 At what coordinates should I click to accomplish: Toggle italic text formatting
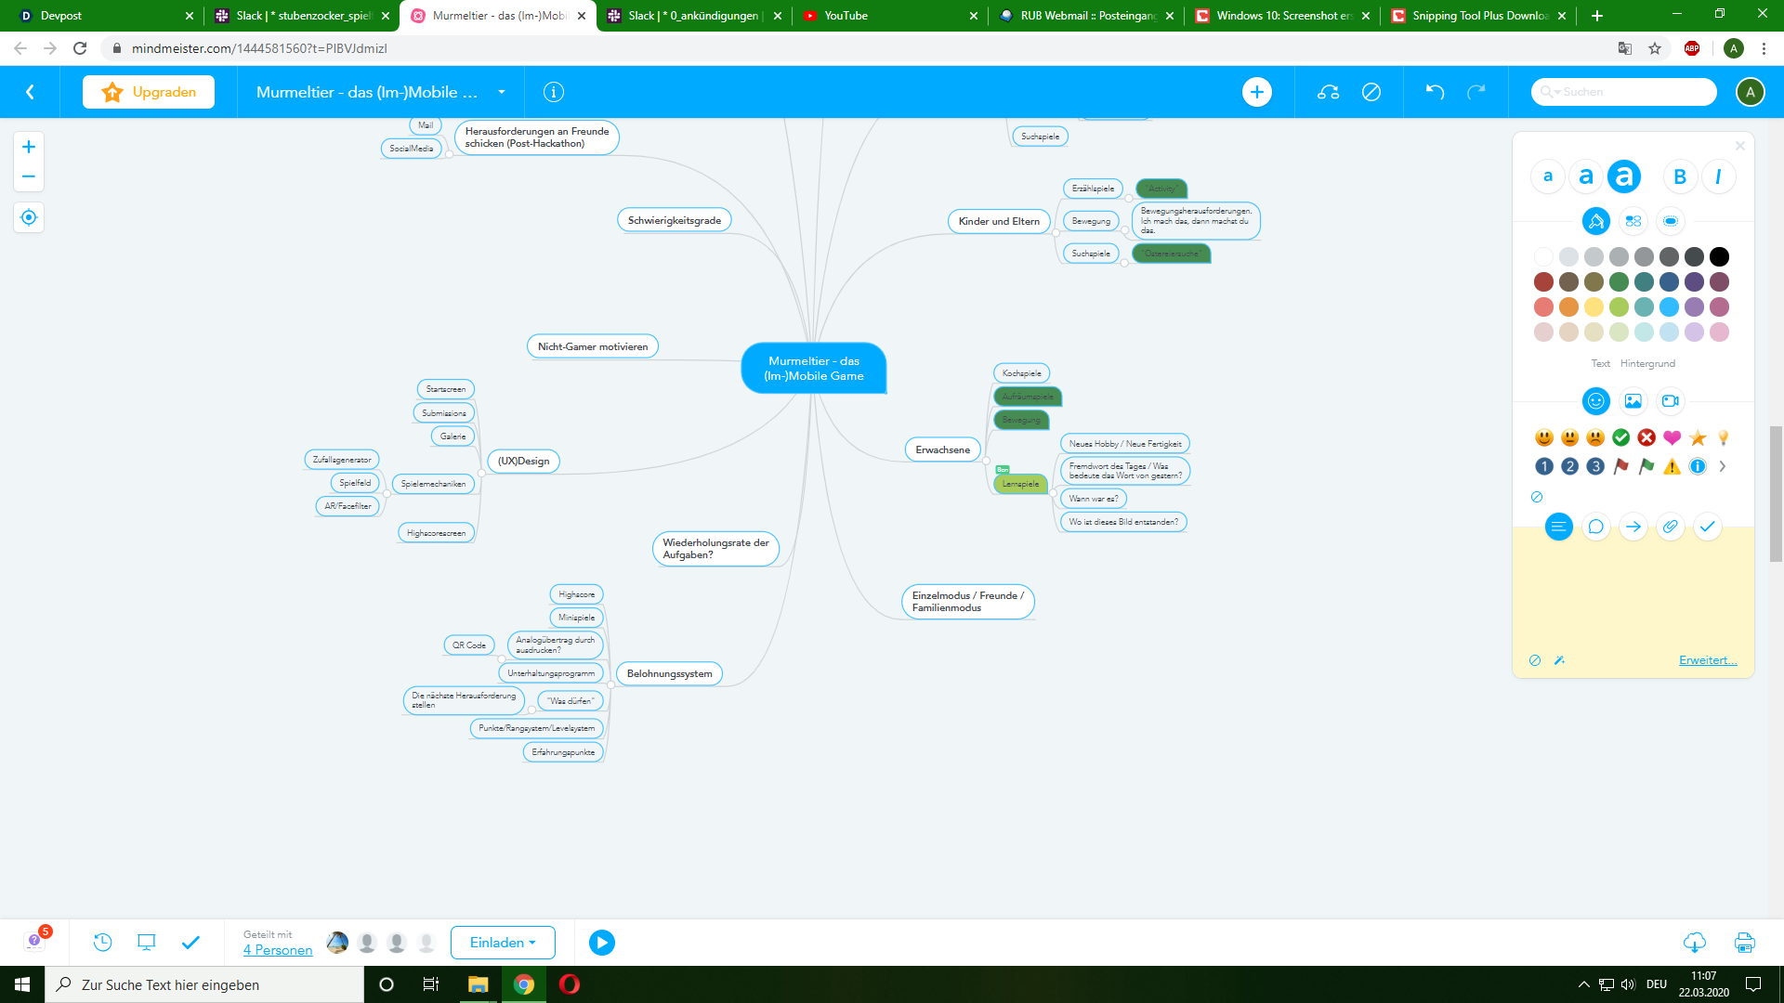point(1718,176)
